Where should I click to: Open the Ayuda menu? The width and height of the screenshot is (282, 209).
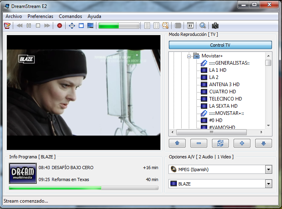point(94,16)
